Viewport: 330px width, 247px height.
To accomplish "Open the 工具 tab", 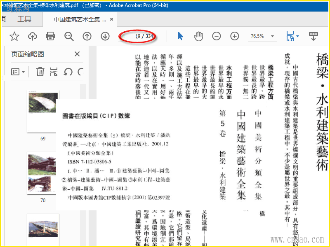I will coord(24,19).
